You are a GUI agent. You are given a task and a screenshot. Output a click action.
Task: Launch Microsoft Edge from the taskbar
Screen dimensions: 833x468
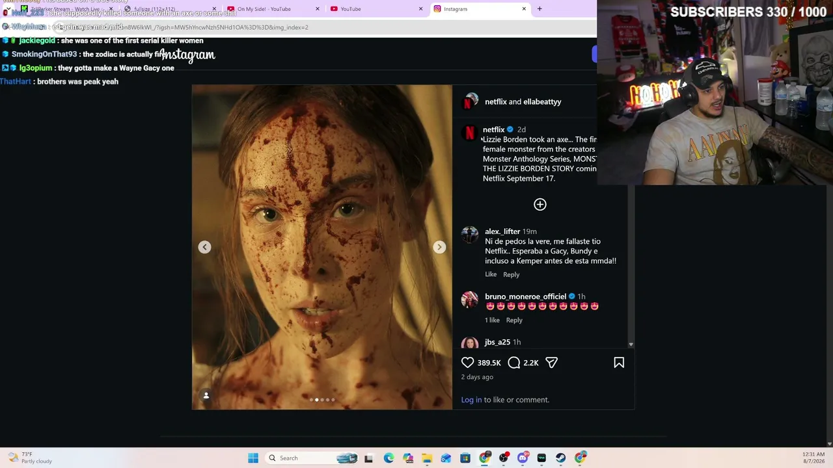pos(389,458)
